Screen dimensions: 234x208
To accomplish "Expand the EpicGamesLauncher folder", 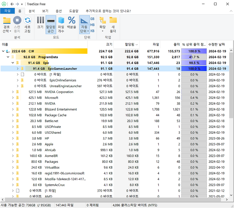I will pyautogui.click(x=18, y=69).
